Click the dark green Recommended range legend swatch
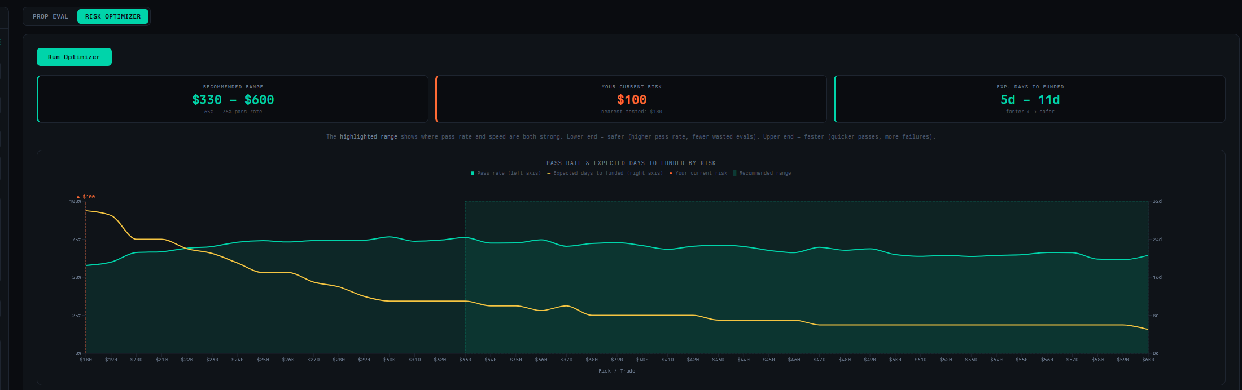 pos(734,173)
